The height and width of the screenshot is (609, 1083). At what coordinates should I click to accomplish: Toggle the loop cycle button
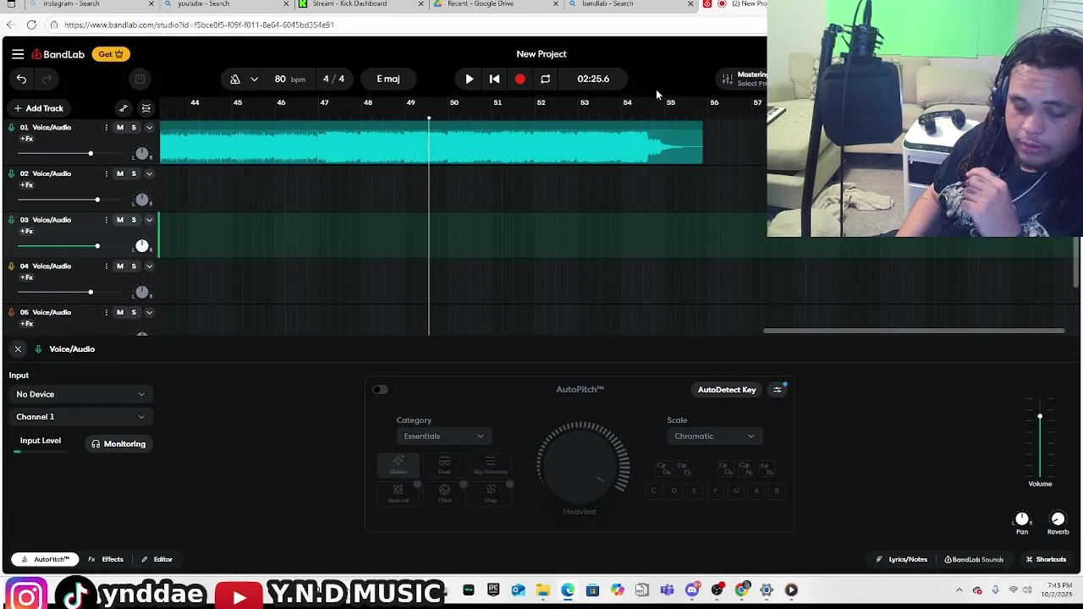coord(545,79)
